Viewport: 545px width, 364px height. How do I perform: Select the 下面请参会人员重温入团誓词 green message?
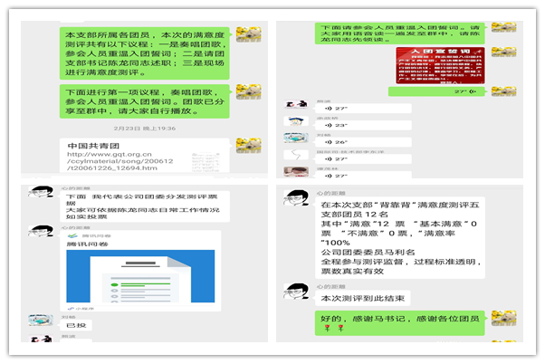(x=400, y=34)
